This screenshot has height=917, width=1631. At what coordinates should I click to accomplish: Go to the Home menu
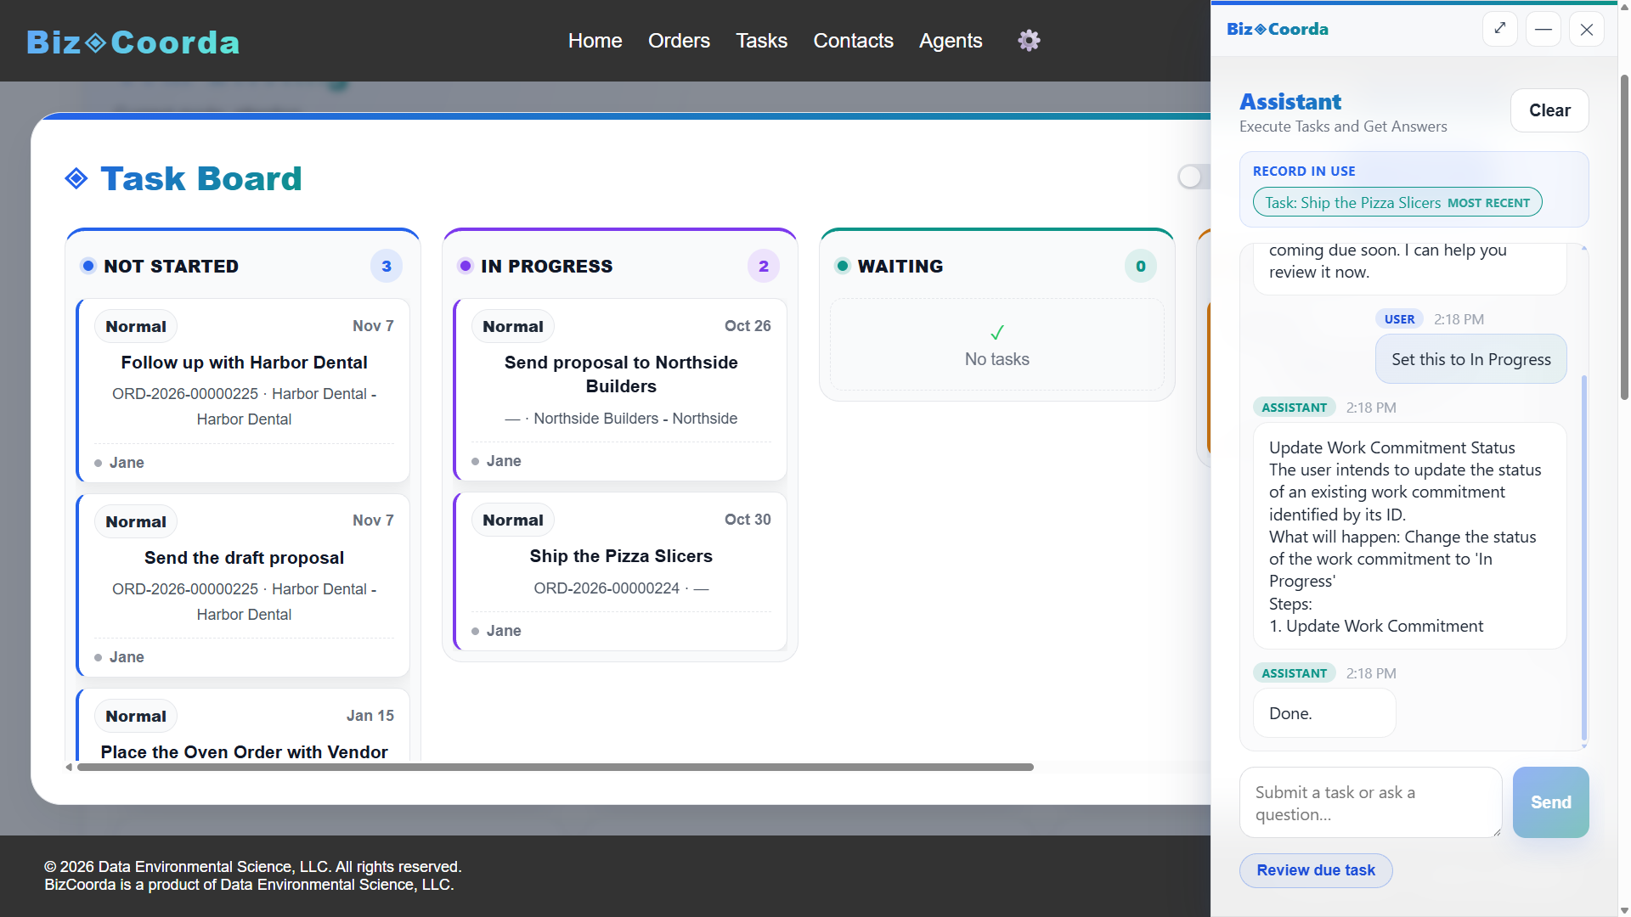click(595, 40)
